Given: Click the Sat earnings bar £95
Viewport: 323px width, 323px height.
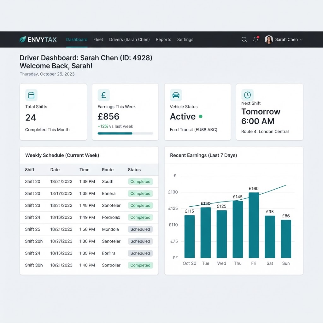Looking at the screenshot, I should [x=270, y=237].
